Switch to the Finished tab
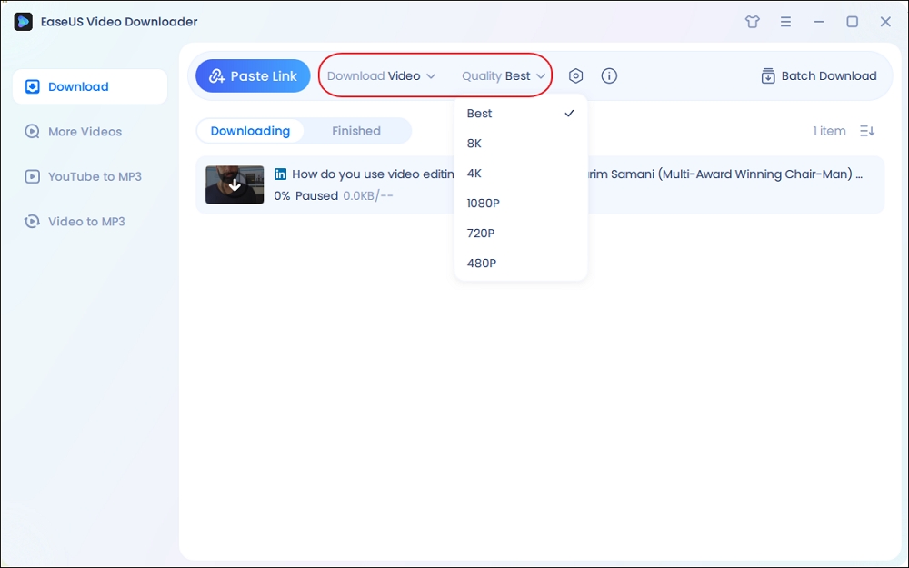 [356, 131]
